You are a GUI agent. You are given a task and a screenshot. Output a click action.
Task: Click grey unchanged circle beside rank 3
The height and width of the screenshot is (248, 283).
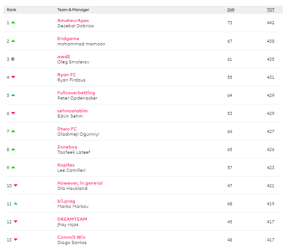coord(13,59)
